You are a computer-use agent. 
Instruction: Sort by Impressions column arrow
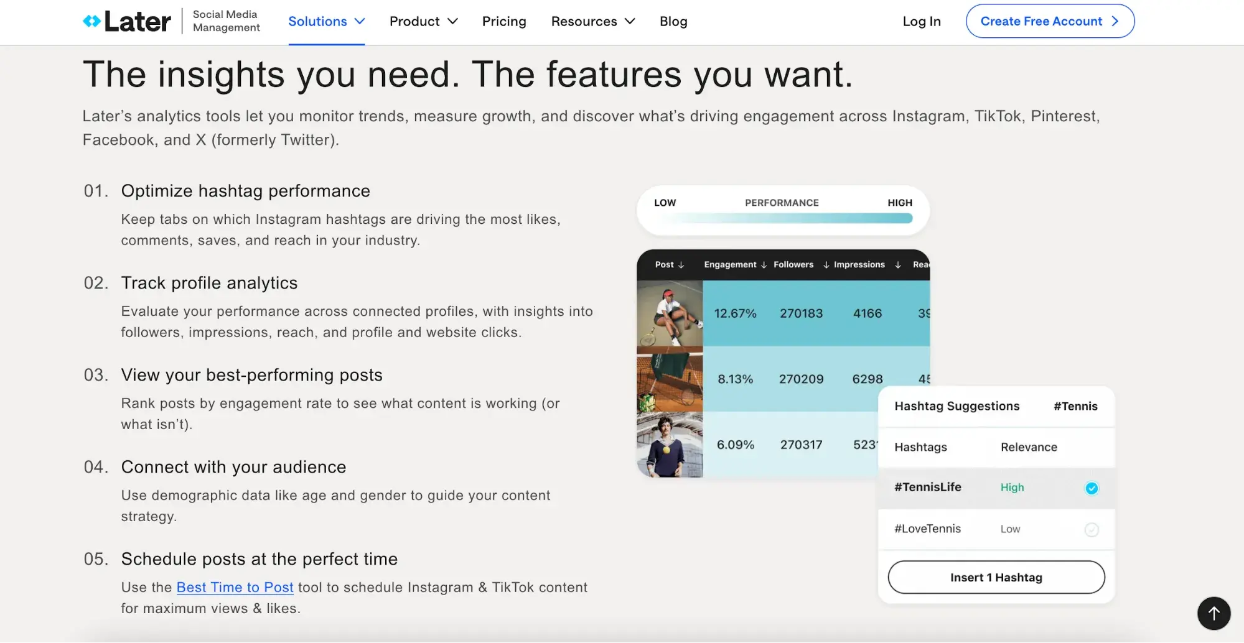pyautogui.click(x=897, y=265)
